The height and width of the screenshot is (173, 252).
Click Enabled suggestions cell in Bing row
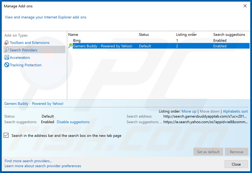(220, 40)
